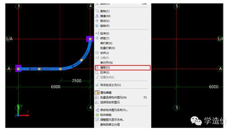Click the top axis bubble labeled 5

(x=177, y=6)
